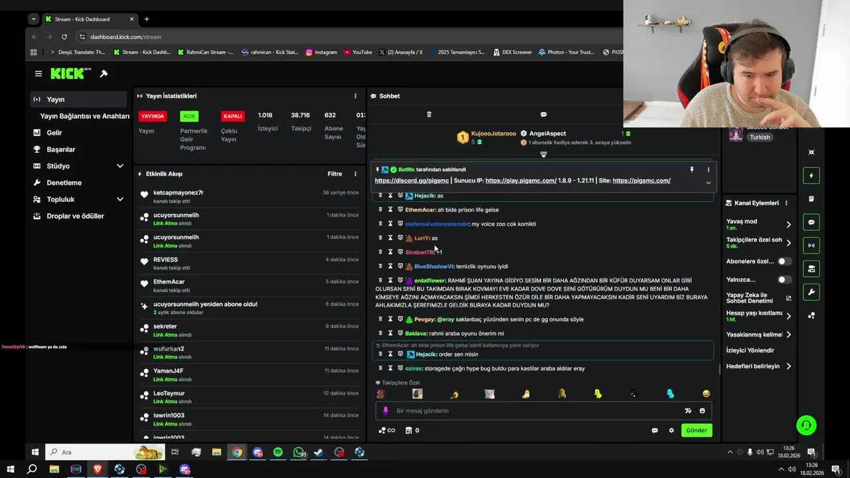Image resolution: width=850 pixels, height=478 pixels.
Task: Expand Topluluk sidebar section
Action: point(120,199)
